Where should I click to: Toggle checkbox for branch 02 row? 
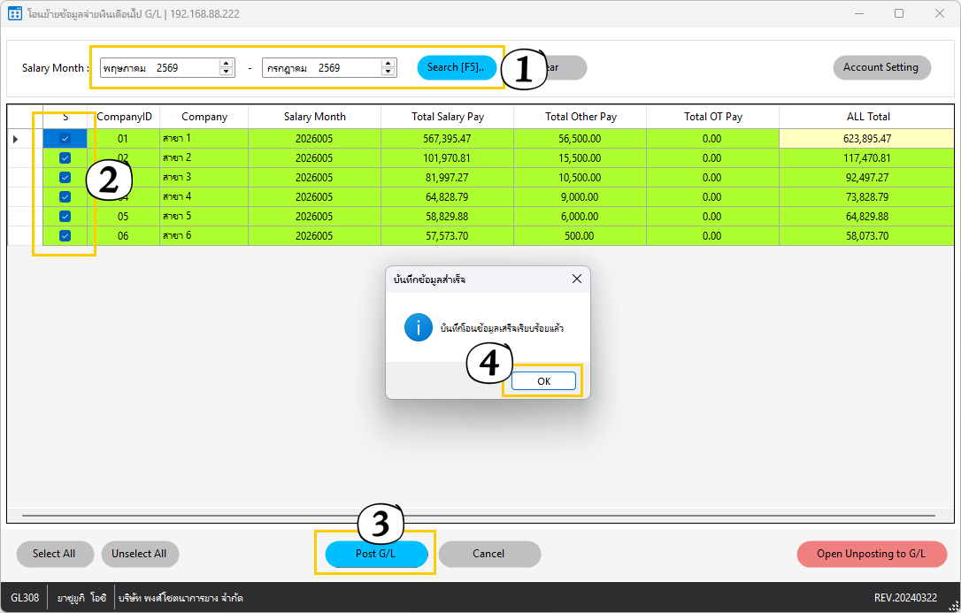pyautogui.click(x=65, y=158)
